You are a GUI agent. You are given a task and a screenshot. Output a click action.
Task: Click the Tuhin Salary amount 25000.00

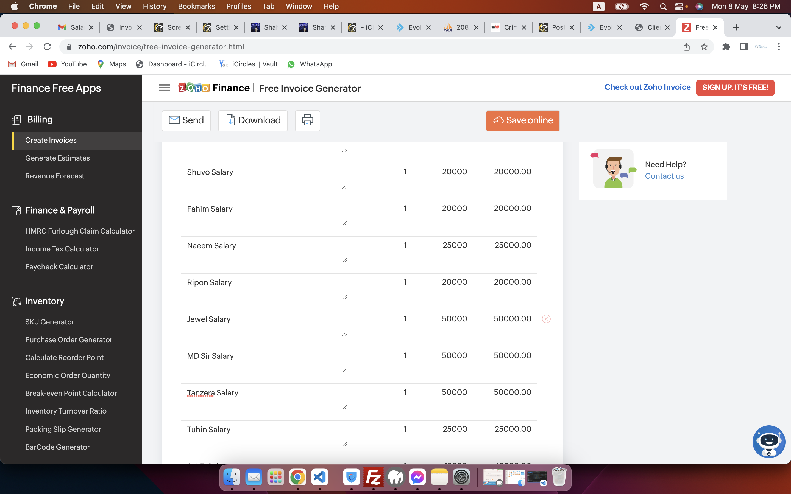coord(513,429)
